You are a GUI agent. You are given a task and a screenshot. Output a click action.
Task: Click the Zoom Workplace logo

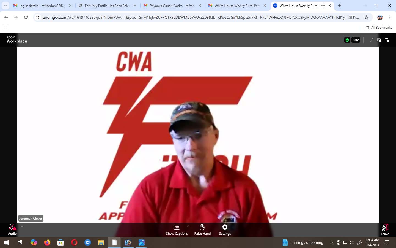pos(17,40)
